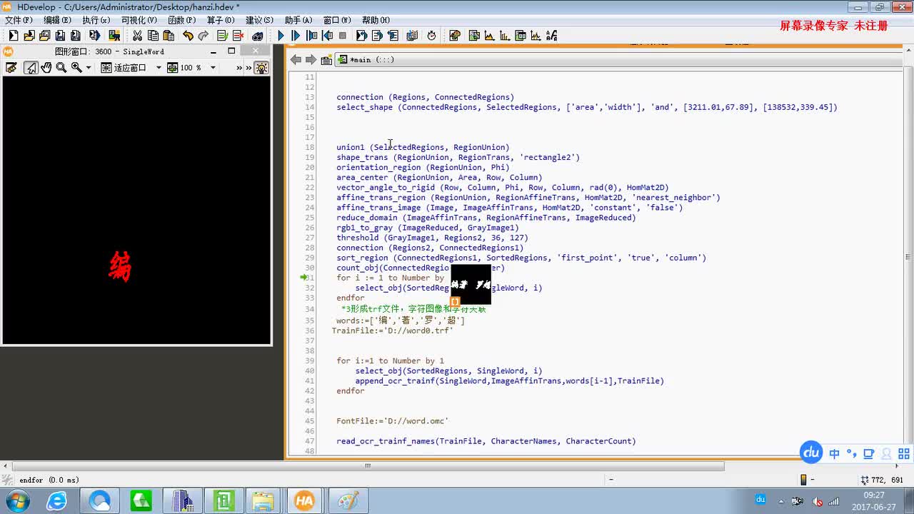Click the editor new procedure icon

click(x=326, y=60)
